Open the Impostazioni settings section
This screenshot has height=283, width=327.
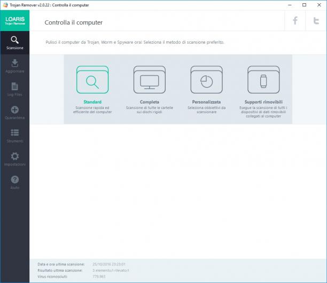tap(15, 160)
